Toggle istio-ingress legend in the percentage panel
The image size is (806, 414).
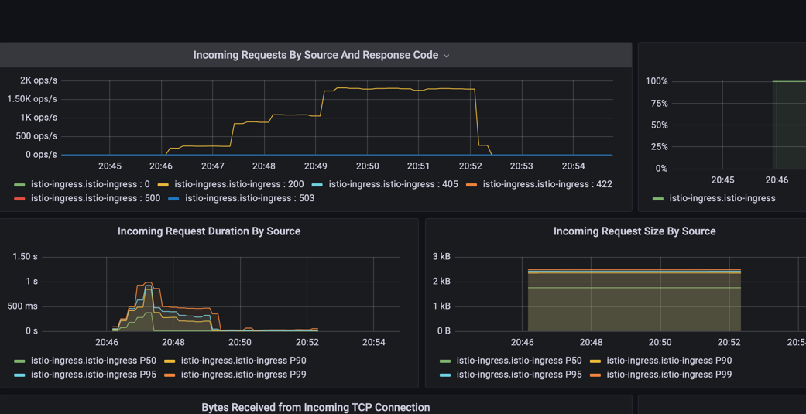[x=722, y=198]
